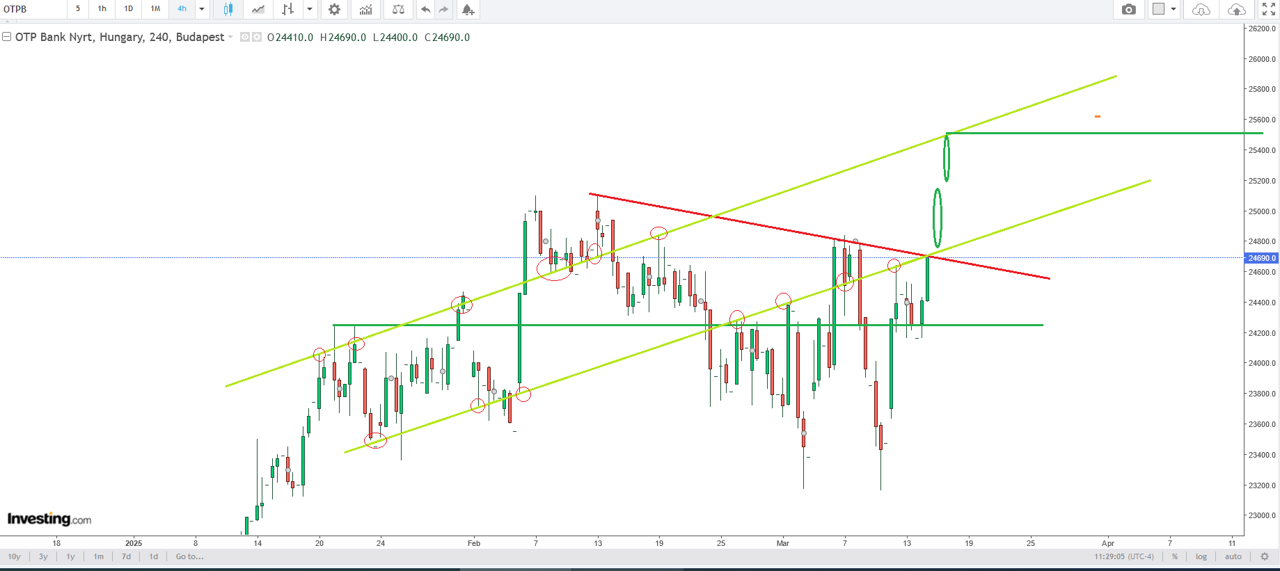1280x571 pixels.
Task: Switch to the area chart style icon
Action: point(258,9)
